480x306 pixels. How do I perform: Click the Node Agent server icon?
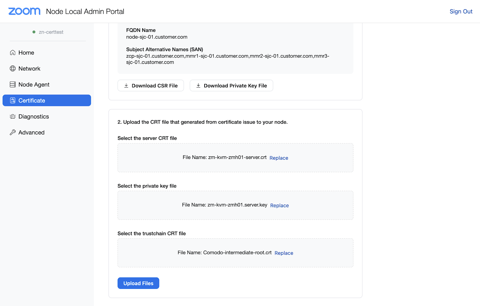(x=13, y=85)
